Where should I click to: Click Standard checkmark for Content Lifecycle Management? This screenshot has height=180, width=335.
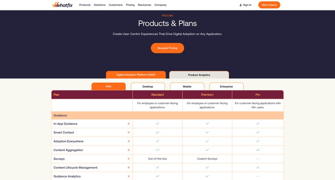click(x=157, y=167)
